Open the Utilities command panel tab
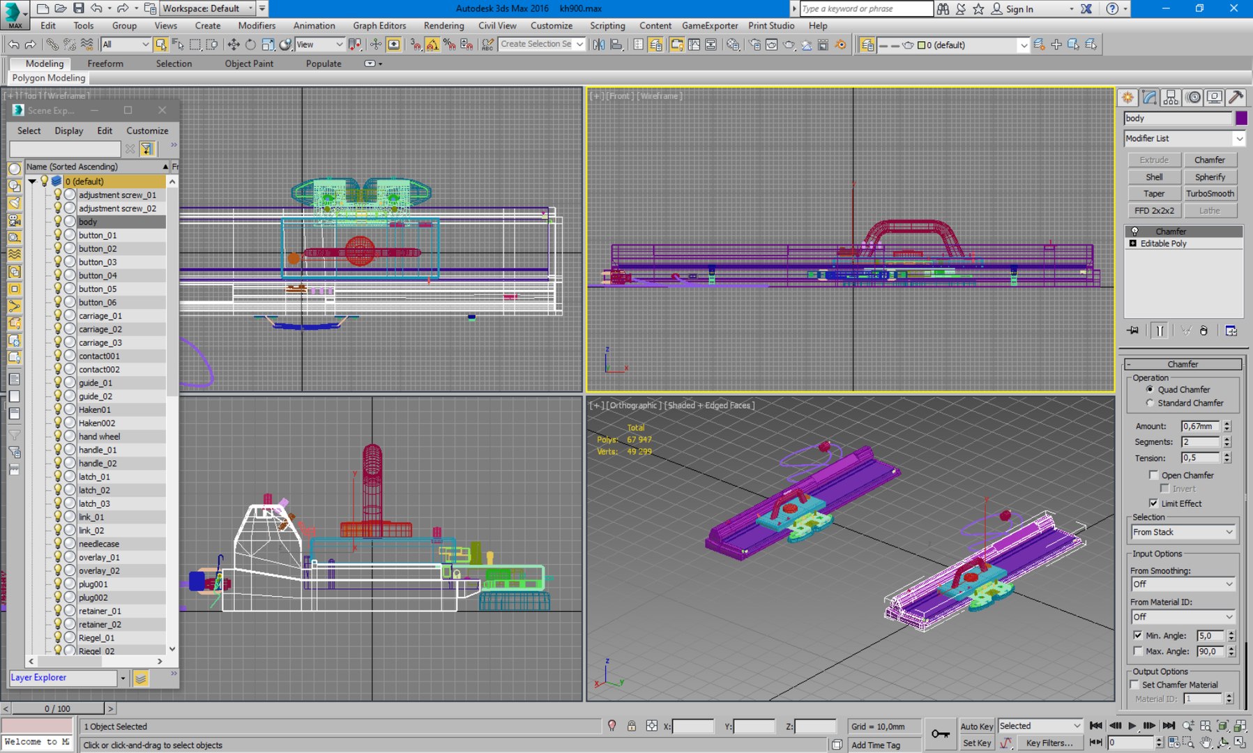Image resolution: width=1253 pixels, height=753 pixels. click(x=1236, y=98)
